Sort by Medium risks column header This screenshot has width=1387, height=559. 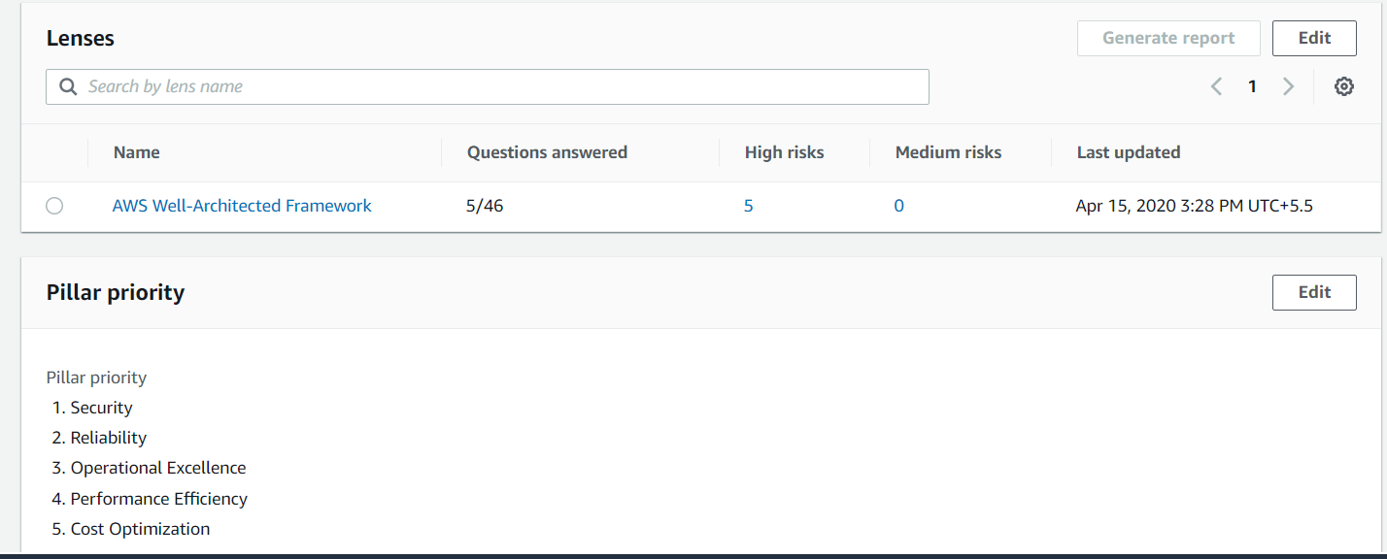click(948, 152)
